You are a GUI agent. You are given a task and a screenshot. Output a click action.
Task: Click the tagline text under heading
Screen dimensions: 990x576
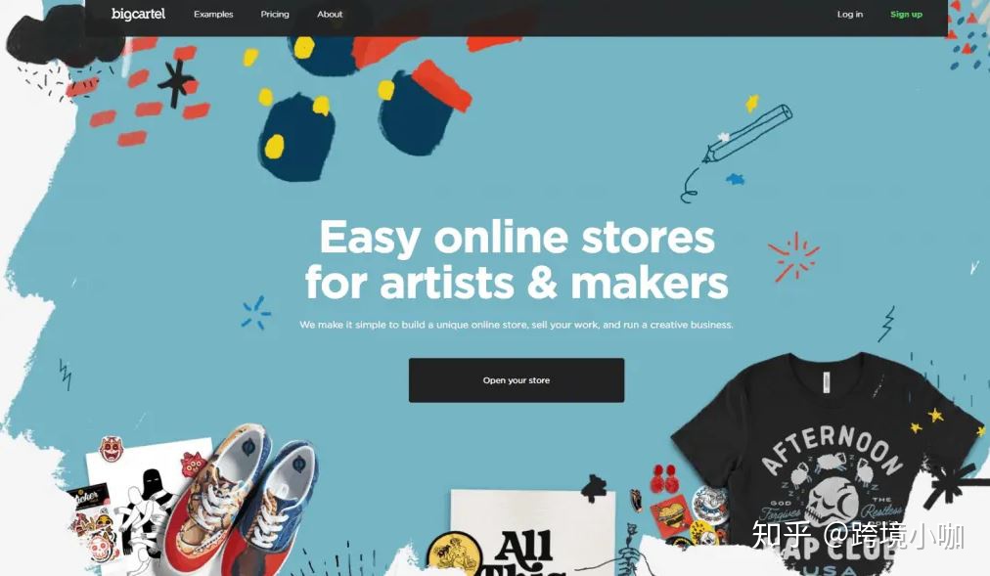point(517,325)
